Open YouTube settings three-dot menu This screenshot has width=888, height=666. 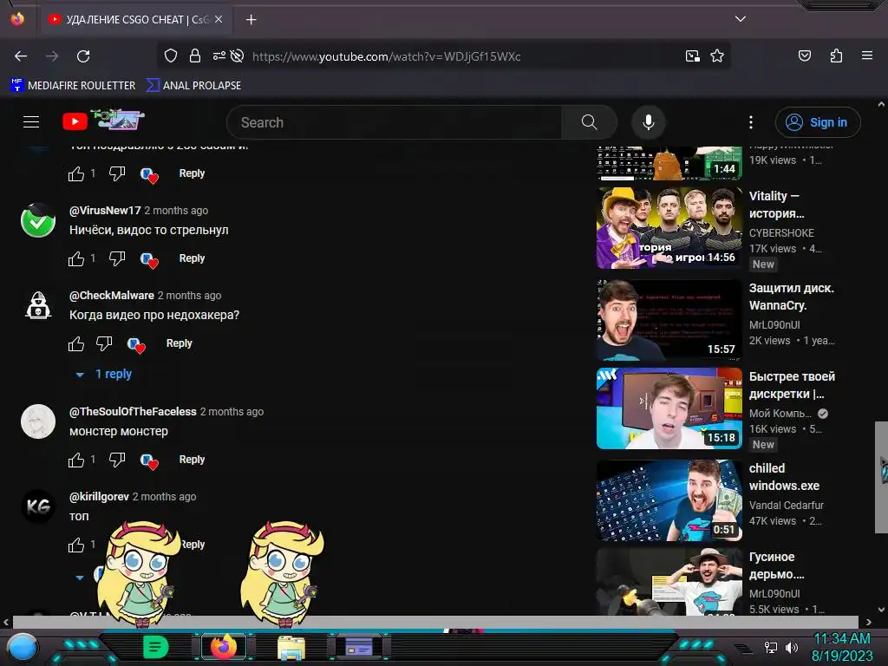point(751,122)
